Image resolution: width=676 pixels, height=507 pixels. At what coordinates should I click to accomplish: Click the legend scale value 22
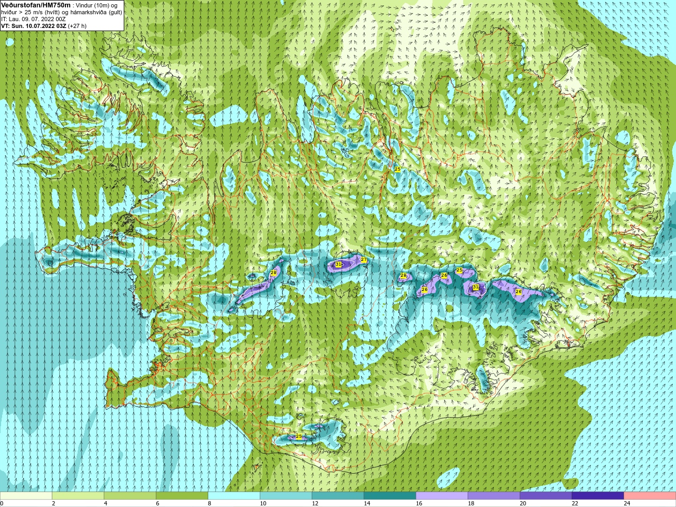pos(575,503)
